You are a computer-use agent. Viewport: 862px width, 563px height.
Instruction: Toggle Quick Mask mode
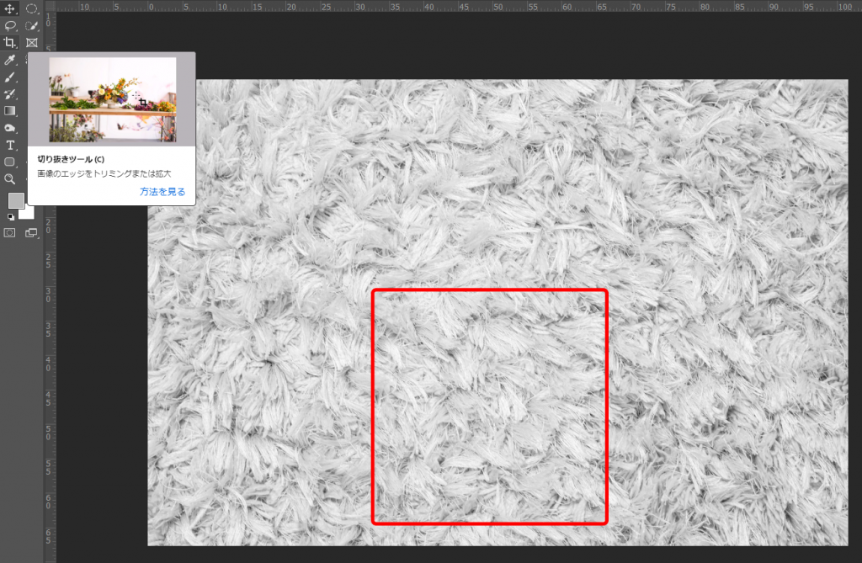click(x=10, y=233)
